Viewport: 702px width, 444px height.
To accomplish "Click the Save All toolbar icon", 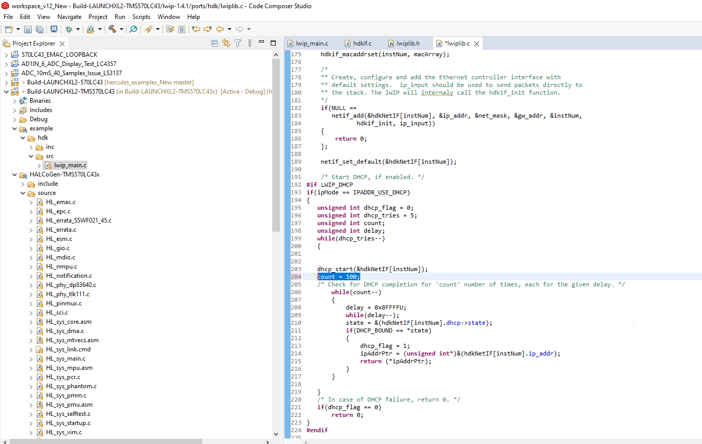I will click(39, 29).
